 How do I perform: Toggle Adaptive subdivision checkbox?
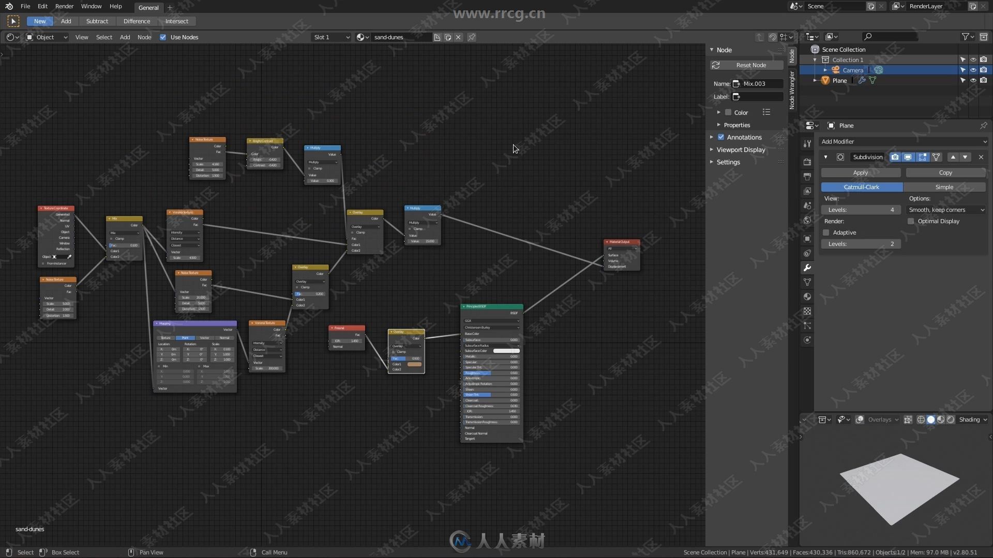(826, 233)
